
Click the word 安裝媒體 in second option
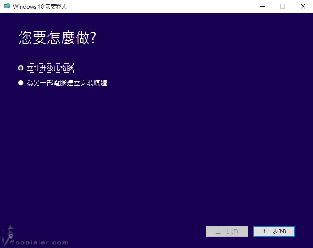93,83
